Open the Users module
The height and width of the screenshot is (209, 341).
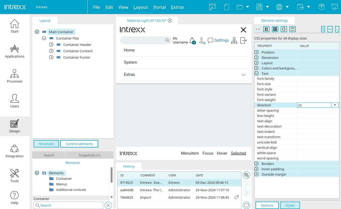[x=15, y=101]
